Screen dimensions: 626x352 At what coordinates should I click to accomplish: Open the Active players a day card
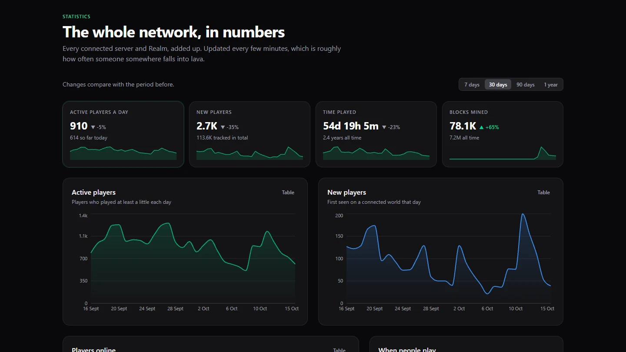coord(123,134)
